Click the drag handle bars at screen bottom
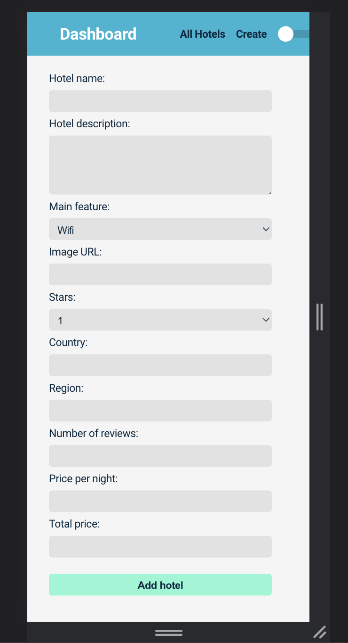Screen dimensions: 348x643 pyautogui.click(x=169, y=633)
